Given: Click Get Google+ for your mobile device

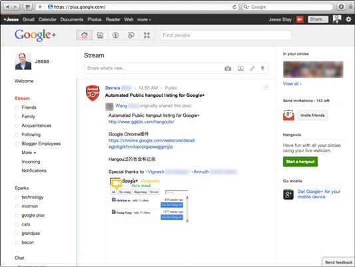Looking at the screenshot, I should (319, 194).
